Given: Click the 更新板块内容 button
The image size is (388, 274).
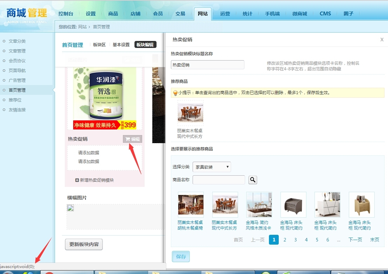Looking at the screenshot, I should tap(84, 244).
